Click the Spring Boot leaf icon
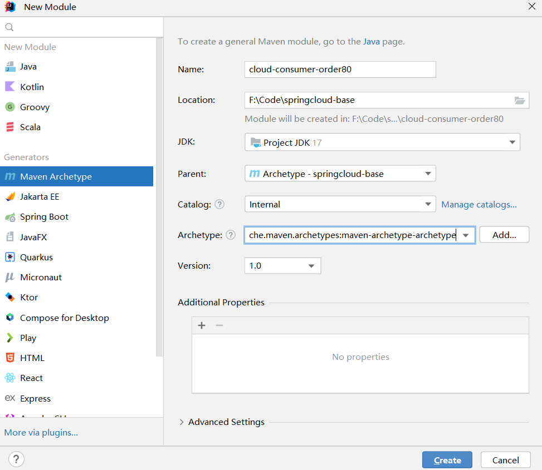 [10, 217]
